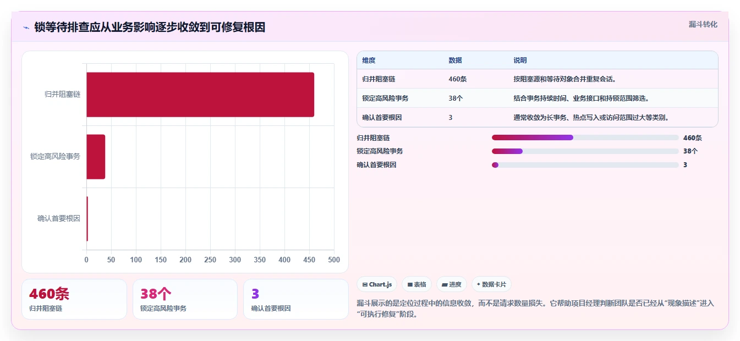The height and width of the screenshot is (341, 740).
Task: Click the 数据 table column header
Action: [x=455, y=61]
